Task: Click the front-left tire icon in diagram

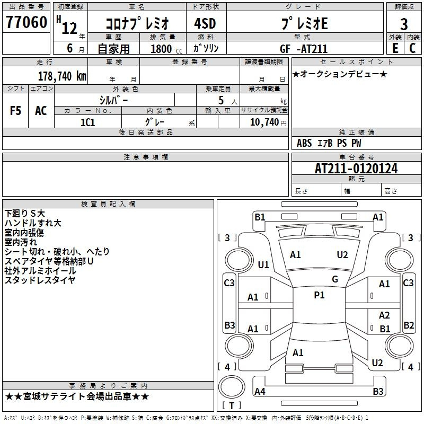Action: [239, 260]
